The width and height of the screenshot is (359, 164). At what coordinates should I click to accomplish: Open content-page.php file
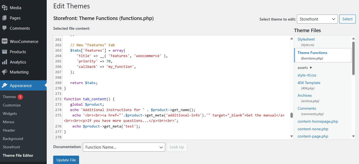(x=313, y=136)
